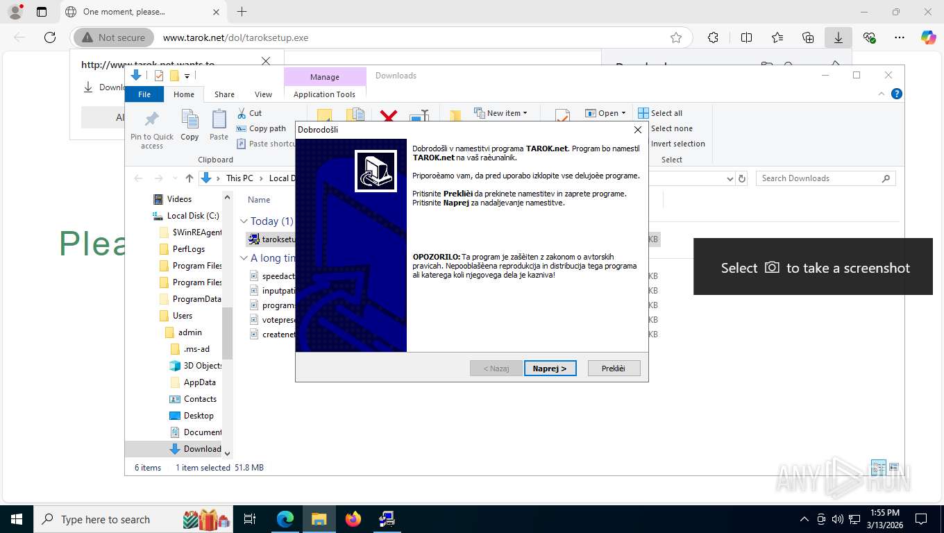Open Browser essentials heart icon
The image size is (944, 533).
click(x=869, y=37)
